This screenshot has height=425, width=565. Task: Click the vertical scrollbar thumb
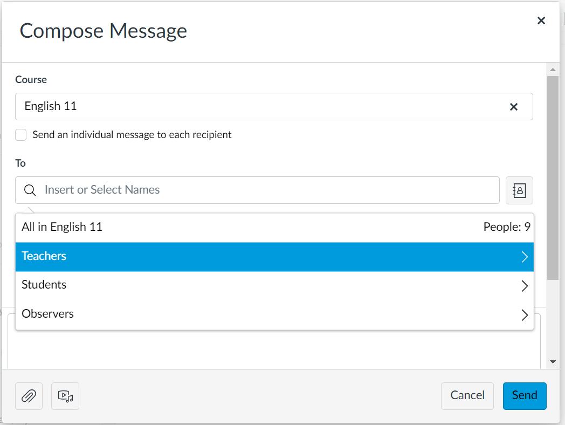pos(553,178)
